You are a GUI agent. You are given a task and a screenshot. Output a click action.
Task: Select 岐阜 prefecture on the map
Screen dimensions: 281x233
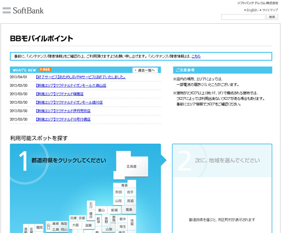pos(98,220)
